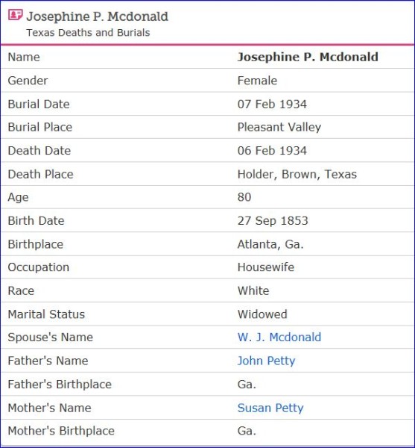
Task: Click the Holder, Brown, Texas death place
Action: pos(297,174)
